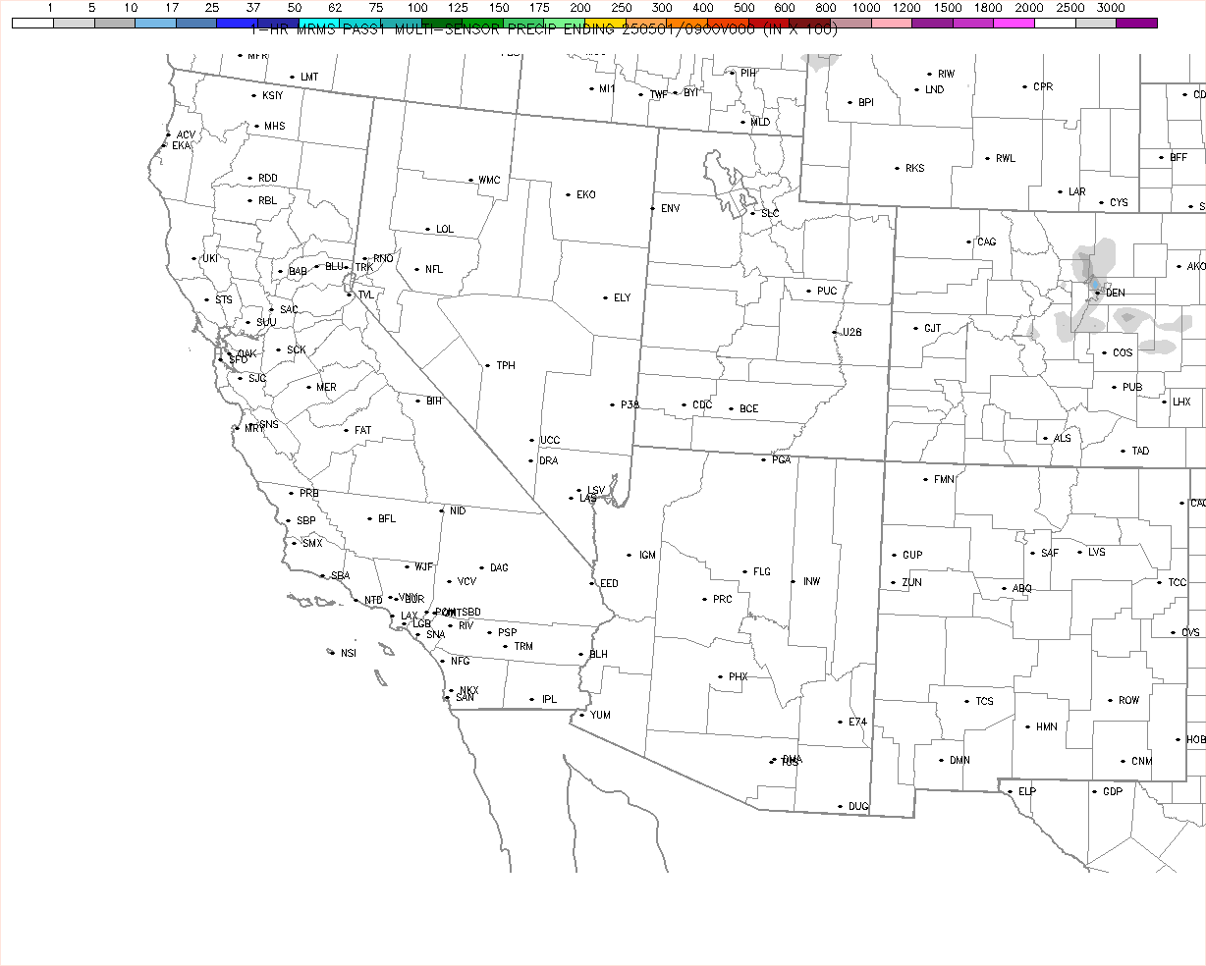This screenshot has height=966, width=1206.
Task: Click the EKO station label
Action: pos(586,195)
